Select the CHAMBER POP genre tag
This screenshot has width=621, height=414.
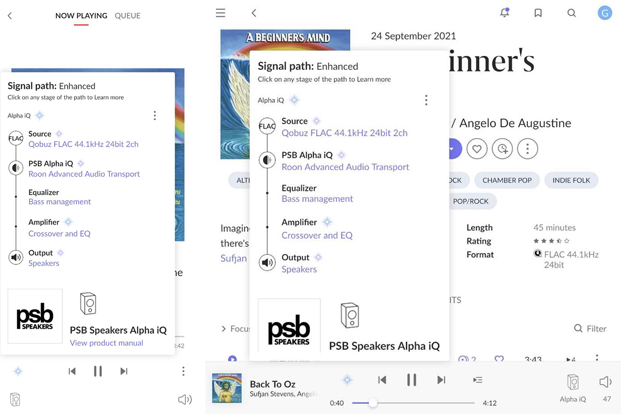point(507,181)
